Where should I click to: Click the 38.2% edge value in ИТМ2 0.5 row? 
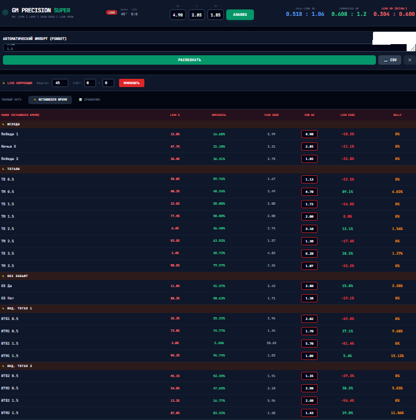pyautogui.click(x=348, y=388)
